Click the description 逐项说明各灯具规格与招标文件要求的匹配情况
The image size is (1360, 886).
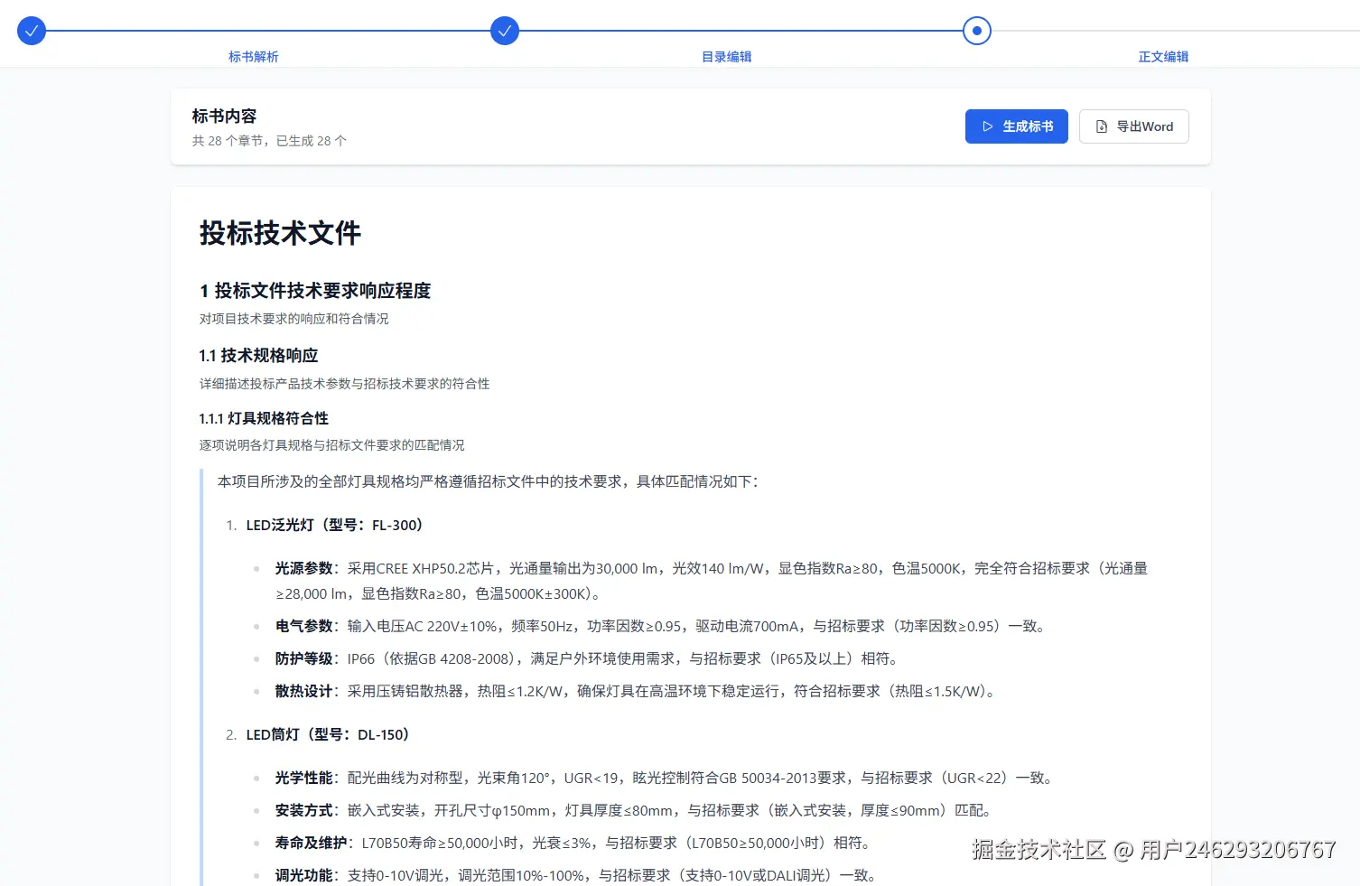click(x=332, y=445)
